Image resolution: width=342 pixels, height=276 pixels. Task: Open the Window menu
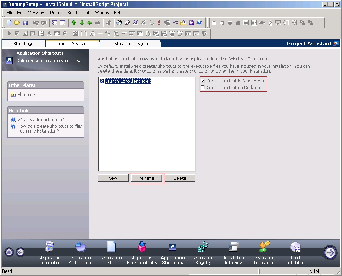click(103, 13)
